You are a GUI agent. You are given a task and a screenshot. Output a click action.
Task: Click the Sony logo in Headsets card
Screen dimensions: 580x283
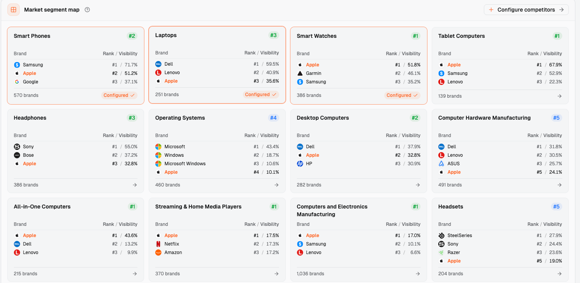coord(441,244)
